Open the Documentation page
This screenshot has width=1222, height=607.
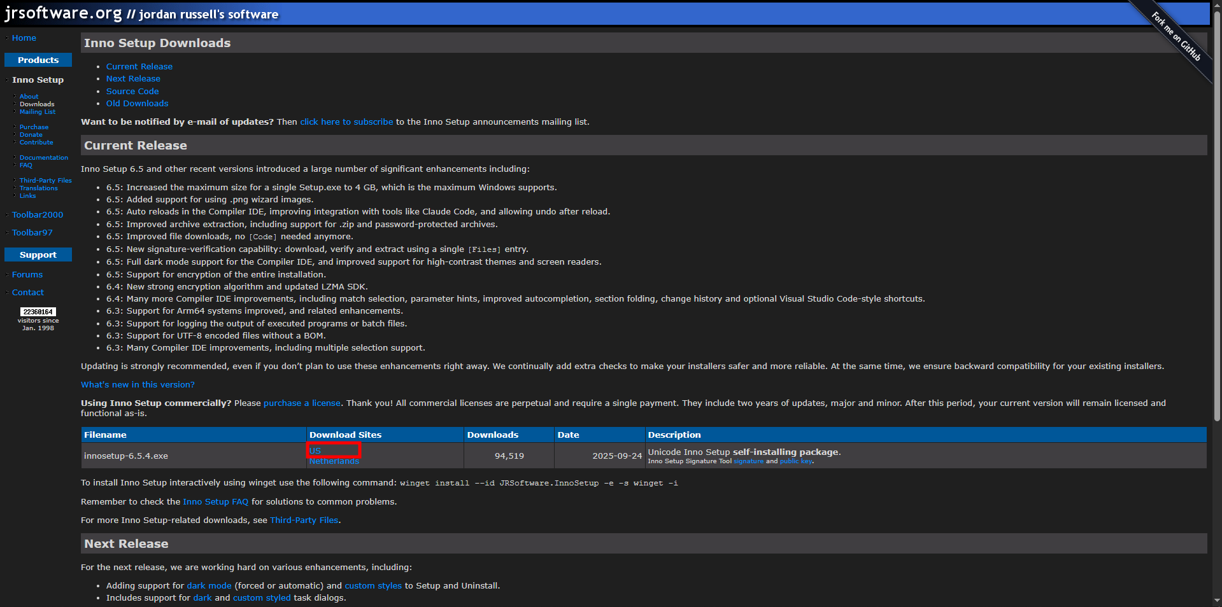point(43,158)
